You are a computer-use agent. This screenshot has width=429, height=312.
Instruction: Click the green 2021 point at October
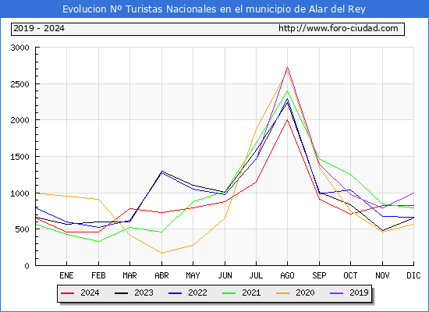coord(350,175)
